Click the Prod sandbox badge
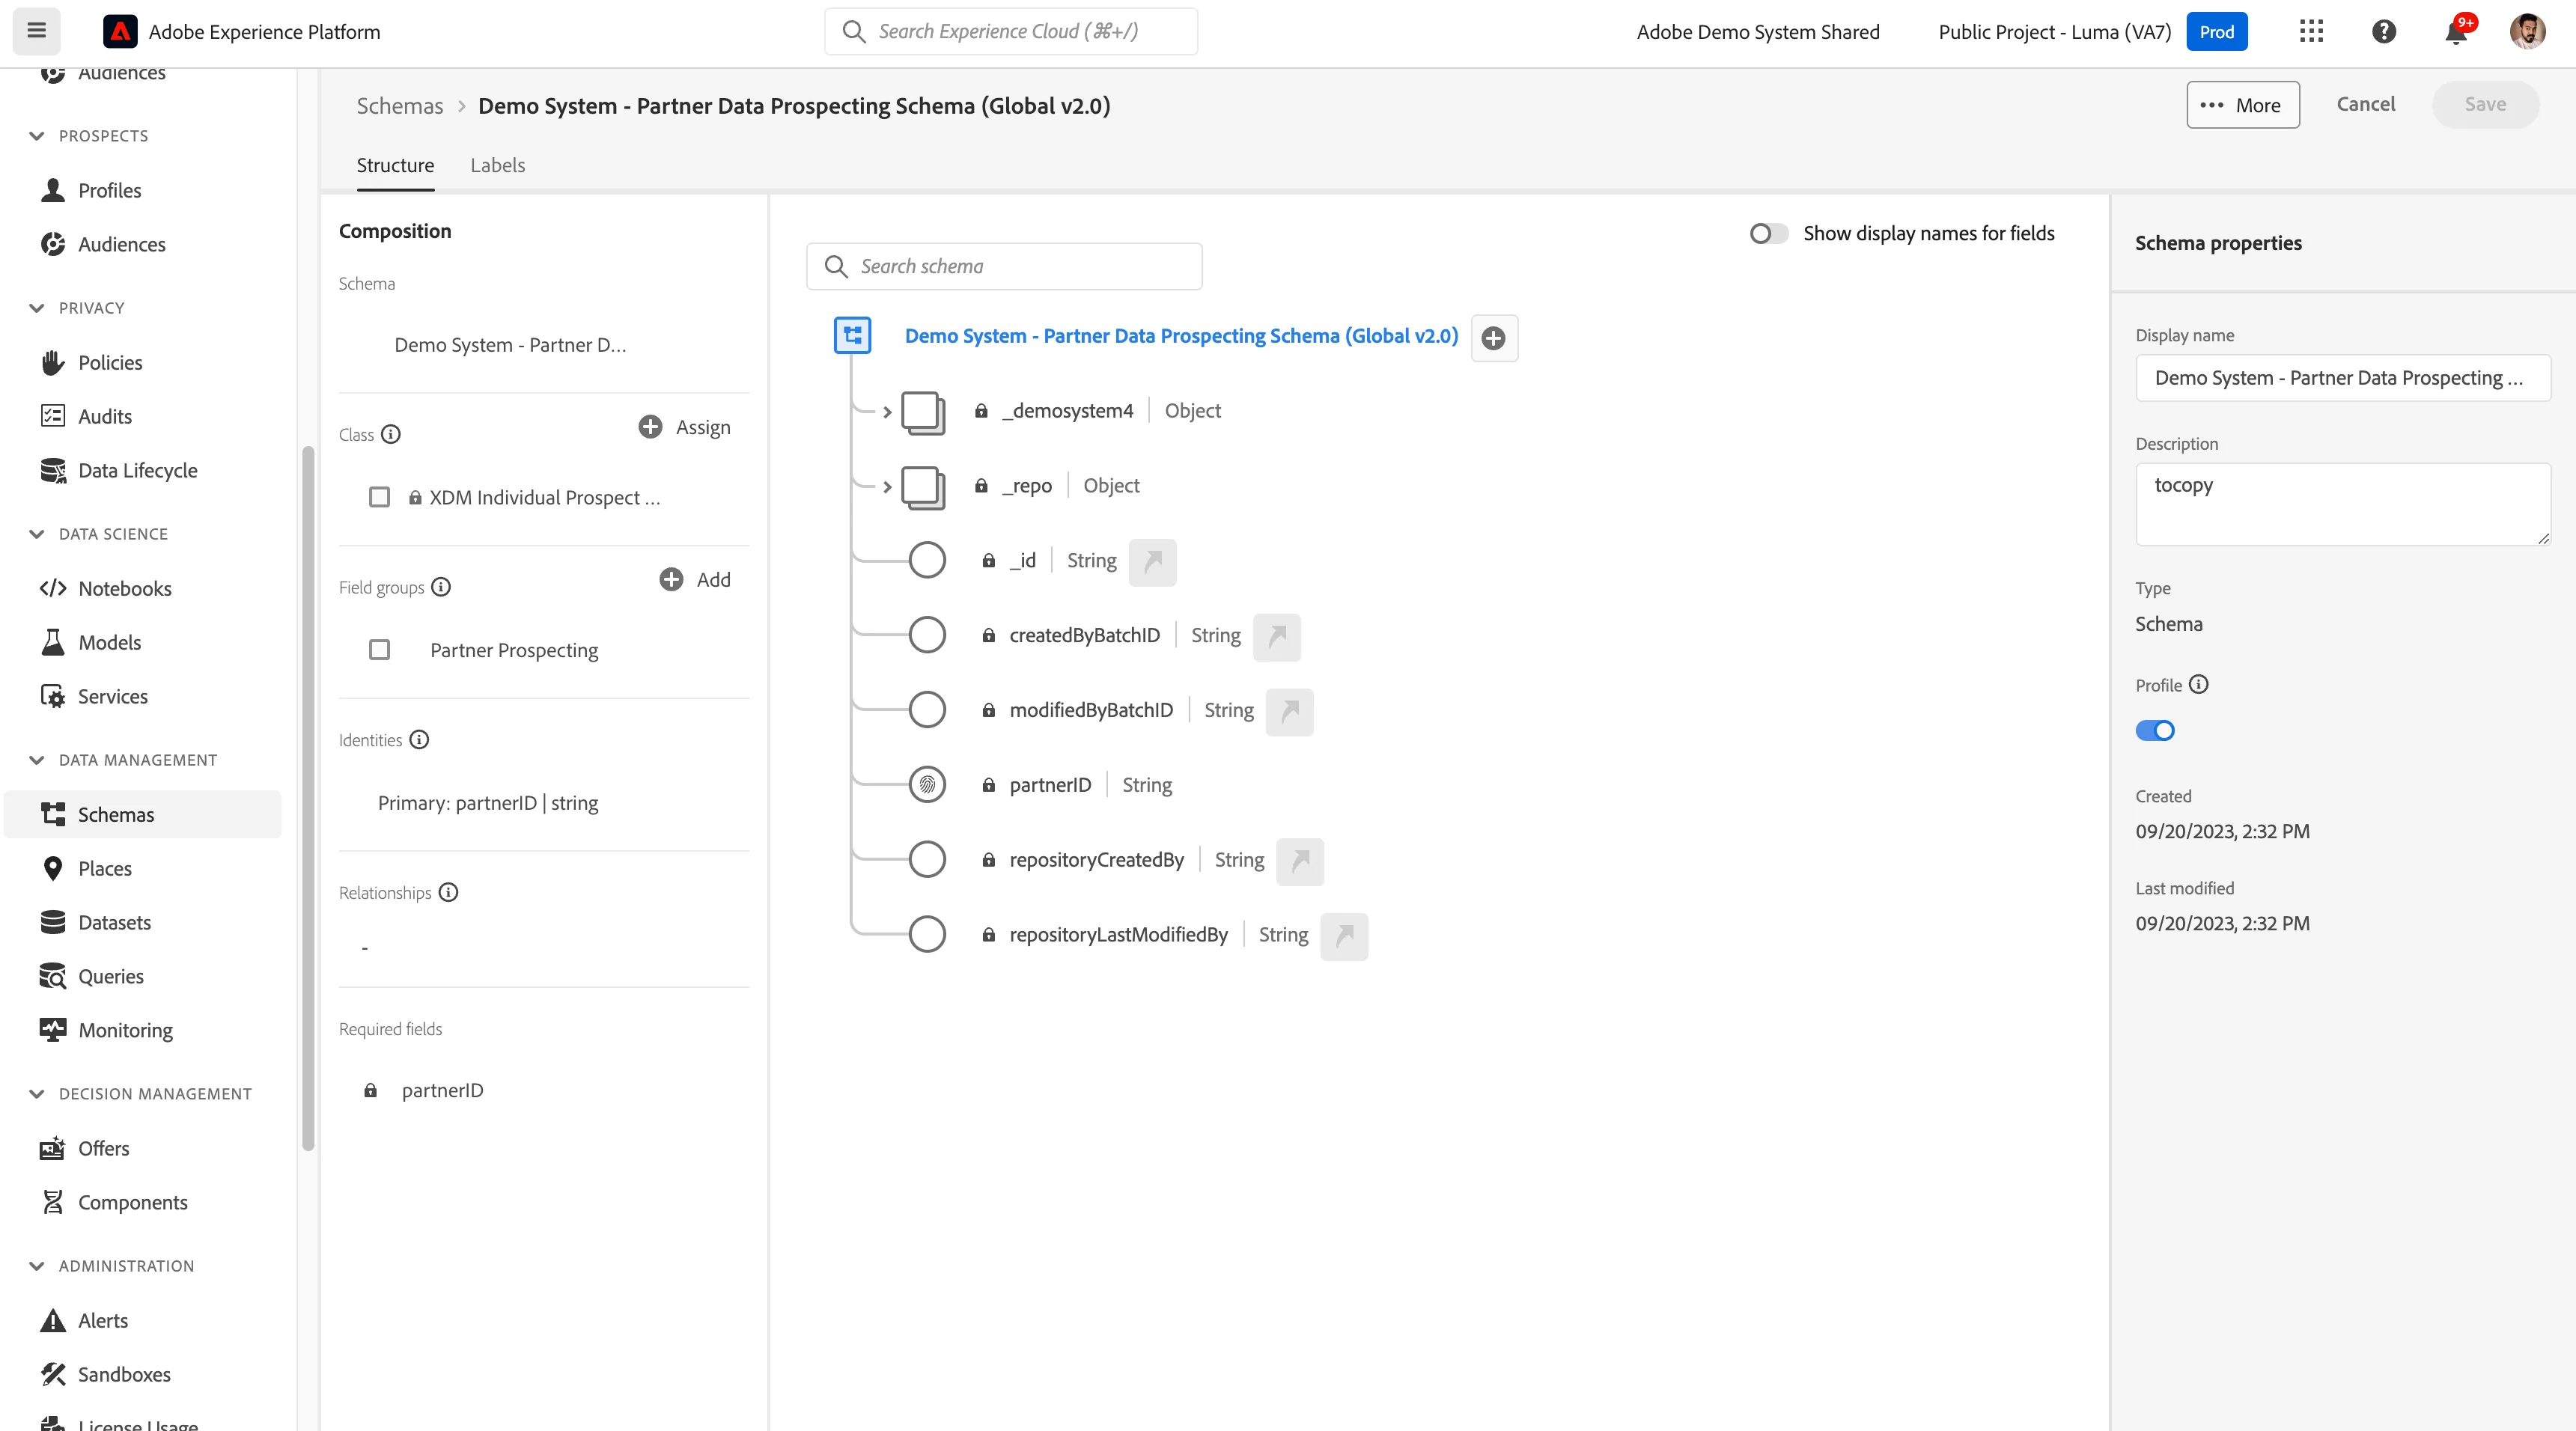 (x=2216, y=32)
